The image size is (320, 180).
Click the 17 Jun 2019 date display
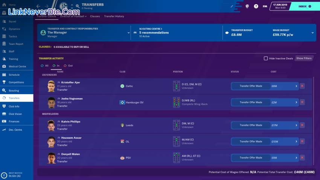click(x=280, y=6)
